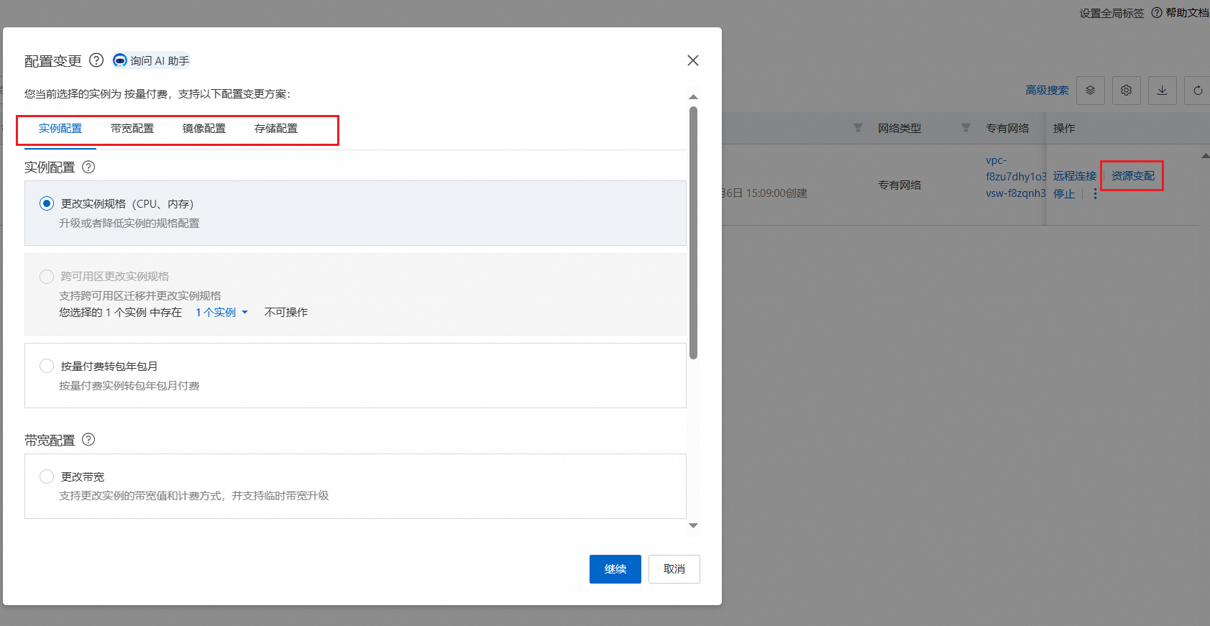Click the dialog scroll-up arrow
1210x626 pixels.
click(x=694, y=96)
